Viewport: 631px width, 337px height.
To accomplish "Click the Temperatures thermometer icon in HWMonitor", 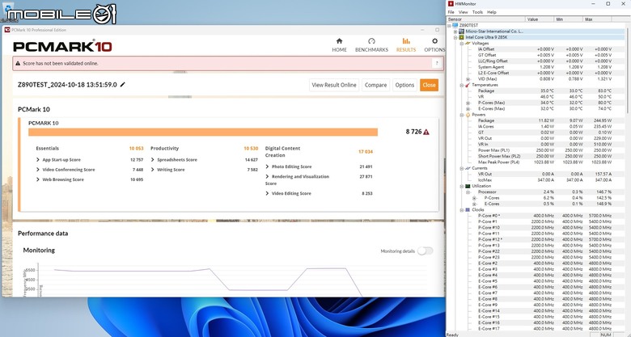I will pyautogui.click(x=468, y=85).
